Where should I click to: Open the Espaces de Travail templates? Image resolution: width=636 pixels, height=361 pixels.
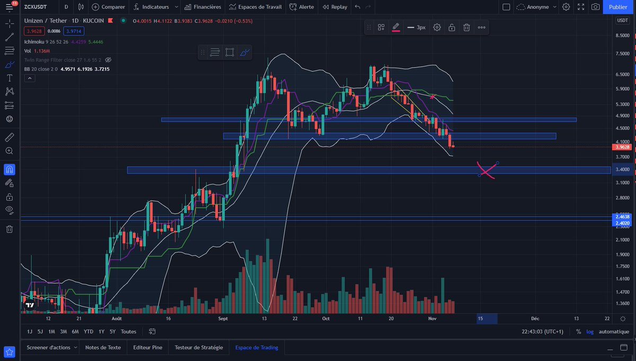(255, 7)
